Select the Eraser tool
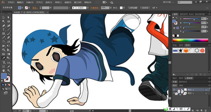The image size is (211, 112). 8,38
